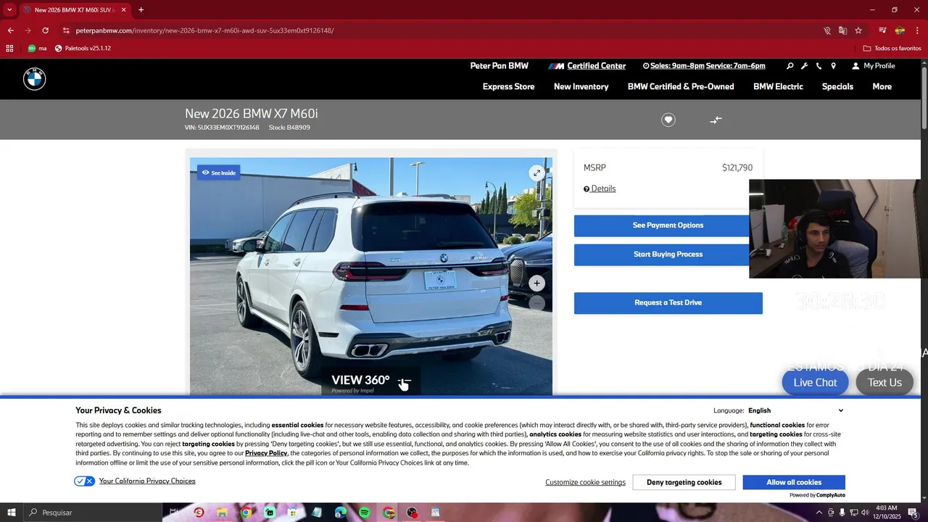The height and width of the screenshot is (522, 928).
Task: Close the New 2026 BMW X7 tab
Action: pyautogui.click(x=123, y=10)
